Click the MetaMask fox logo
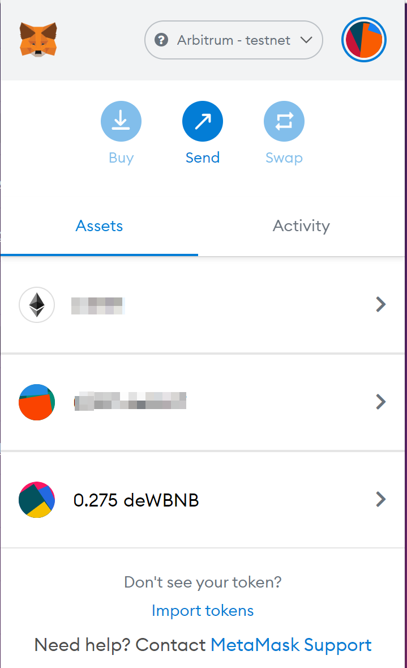The width and height of the screenshot is (407, 668). pos(38,40)
